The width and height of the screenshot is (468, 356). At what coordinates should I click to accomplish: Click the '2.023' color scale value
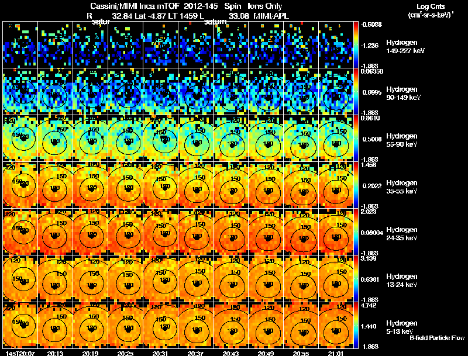[x=369, y=212]
